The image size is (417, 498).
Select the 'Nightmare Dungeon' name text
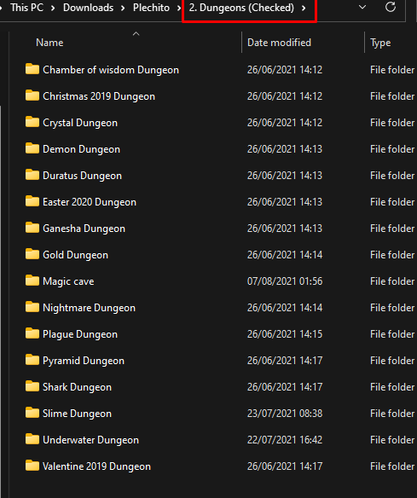[x=89, y=308]
